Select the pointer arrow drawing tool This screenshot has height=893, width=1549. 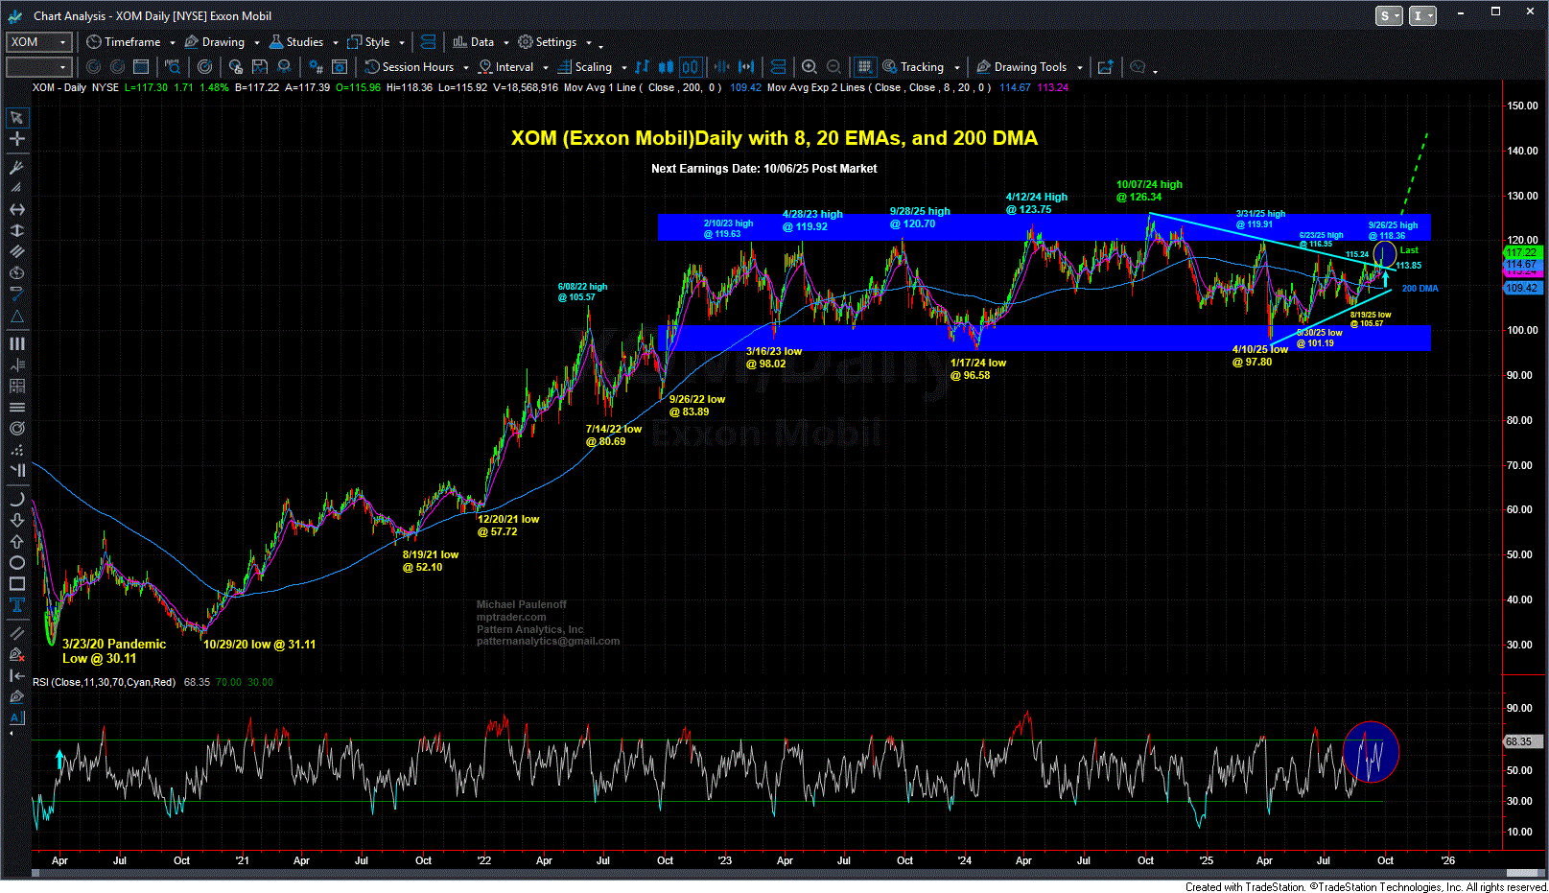[17, 118]
